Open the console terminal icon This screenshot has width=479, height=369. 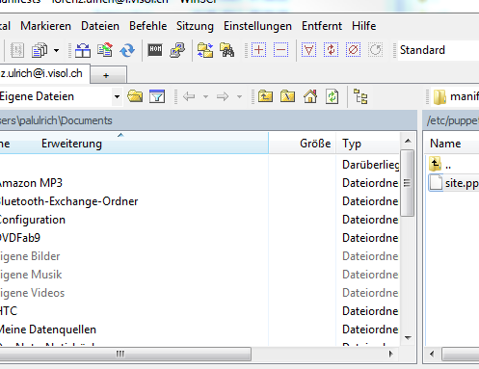[155, 50]
